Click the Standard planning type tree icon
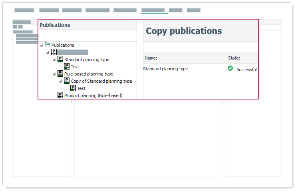The image size is (296, 191). point(60,59)
